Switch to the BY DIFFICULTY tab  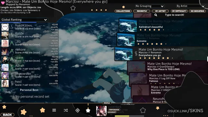[179, 11]
